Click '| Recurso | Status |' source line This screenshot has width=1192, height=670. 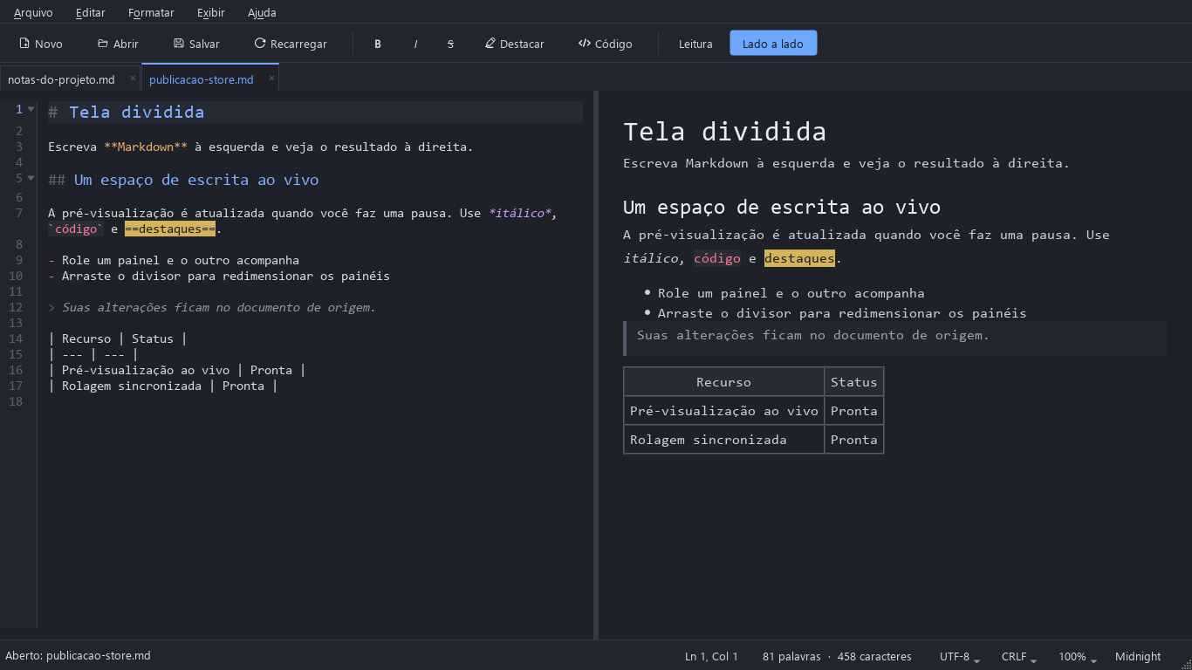[118, 338]
